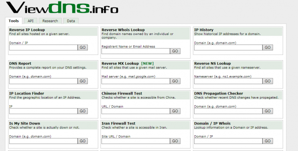This screenshot has height=151, width=298.
Task: Select the DNS Propagation Checker heading
Action: (x=219, y=93)
